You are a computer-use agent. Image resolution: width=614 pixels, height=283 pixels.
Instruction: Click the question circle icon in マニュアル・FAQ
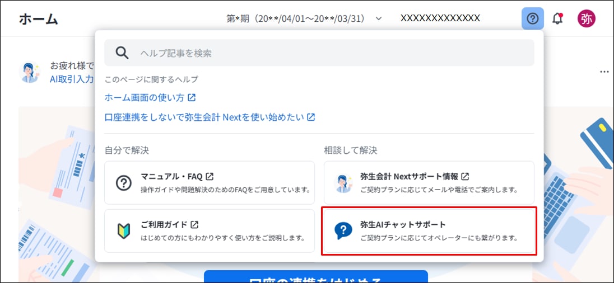[123, 182]
